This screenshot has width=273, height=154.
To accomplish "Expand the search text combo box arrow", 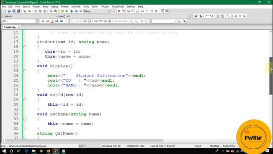I will coord(37,21).
